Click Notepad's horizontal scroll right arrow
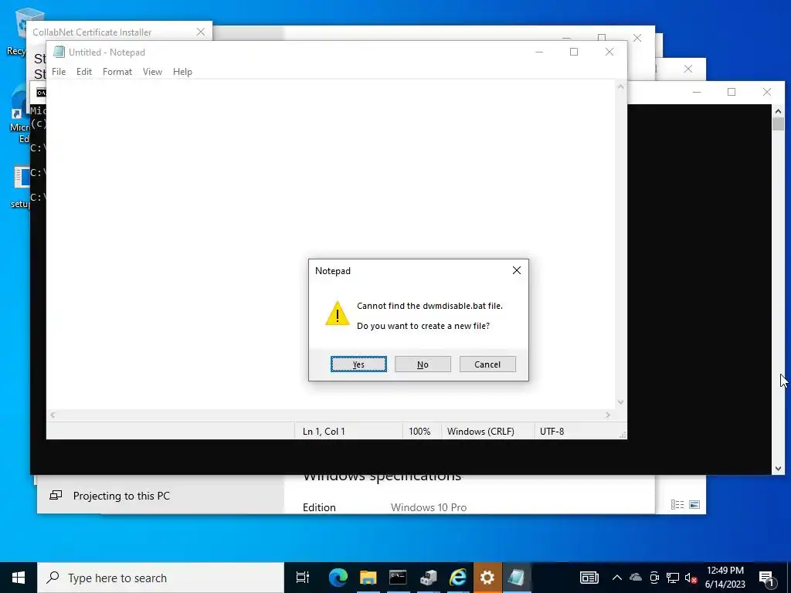Image resolution: width=791 pixels, height=593 pixels. coord(608,415)
